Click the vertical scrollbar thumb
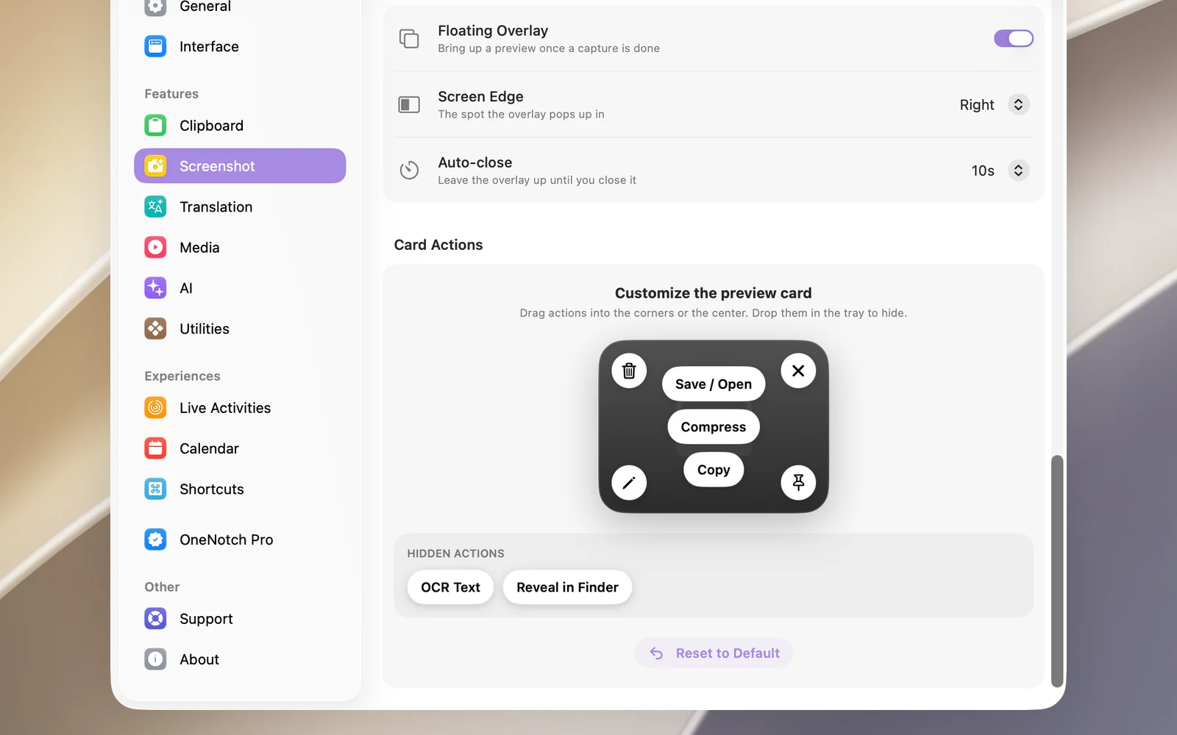 click(1057, 571)
